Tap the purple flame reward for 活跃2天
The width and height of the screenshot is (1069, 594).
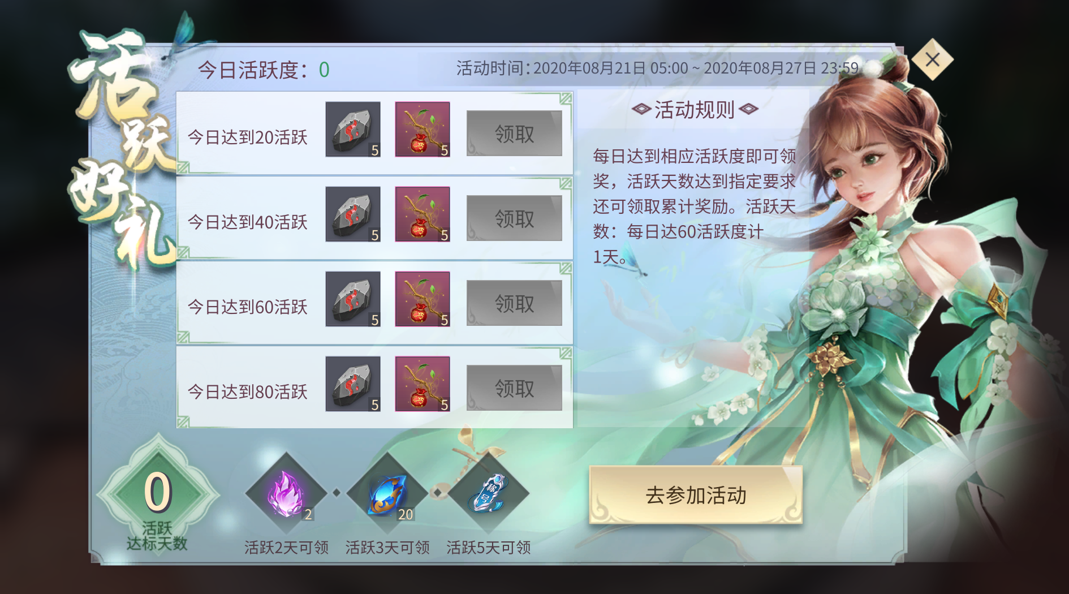pos(286,493)
